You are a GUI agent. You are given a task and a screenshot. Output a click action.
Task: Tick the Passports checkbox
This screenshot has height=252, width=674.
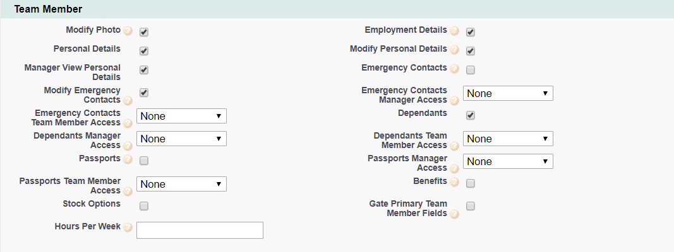tap(144, 161)
